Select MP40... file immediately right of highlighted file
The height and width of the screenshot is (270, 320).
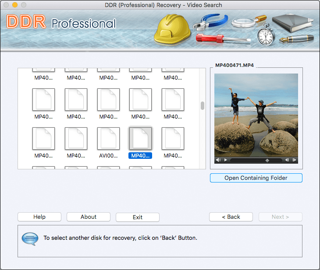click(173, 139)
